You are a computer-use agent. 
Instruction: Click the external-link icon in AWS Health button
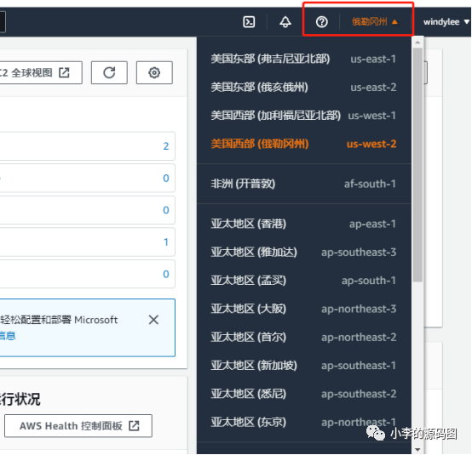[x=134, y=425]
